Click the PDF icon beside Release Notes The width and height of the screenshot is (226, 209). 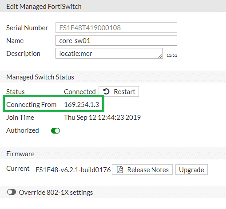pyautogui.click(x=120, y=170)
